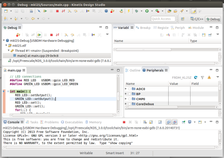Click the lightning flash icon in toolbar

click(129, 11)
